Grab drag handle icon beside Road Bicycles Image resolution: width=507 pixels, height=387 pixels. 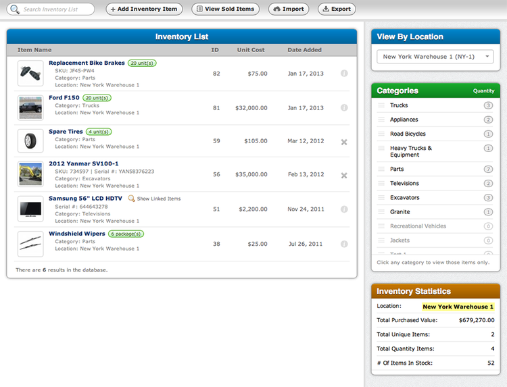click(x=381, y=134)
